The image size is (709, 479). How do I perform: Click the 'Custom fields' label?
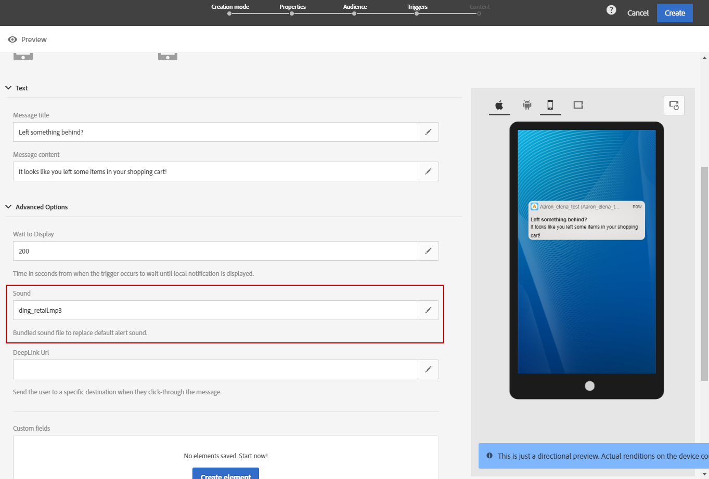32,428
